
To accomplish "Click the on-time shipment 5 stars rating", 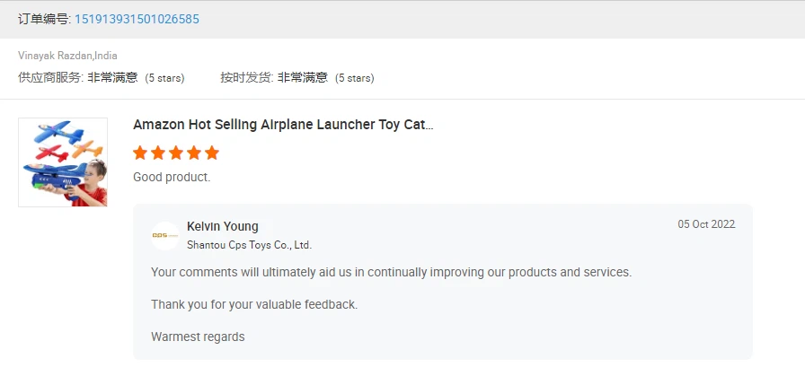I will point(355,78).
